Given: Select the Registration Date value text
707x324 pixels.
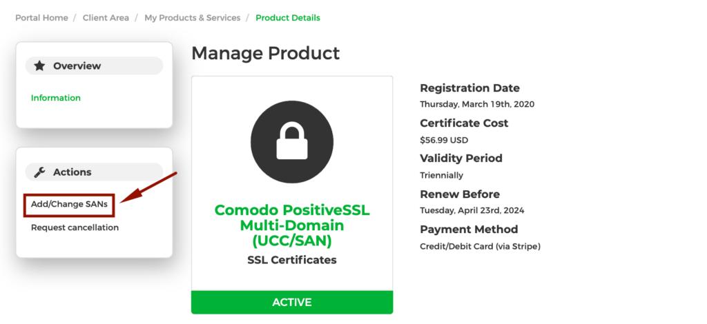Looking at the screenshot, I should click(477, 104).
